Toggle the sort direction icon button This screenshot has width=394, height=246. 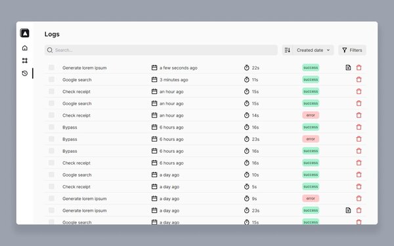(x=287, y=50)
